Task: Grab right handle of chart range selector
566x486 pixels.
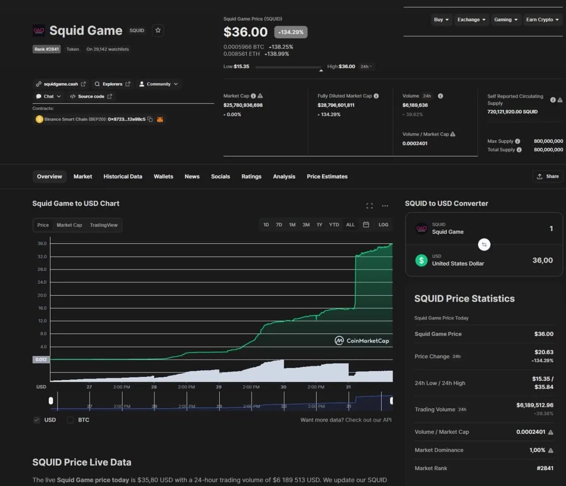Action: coord(391,401)
